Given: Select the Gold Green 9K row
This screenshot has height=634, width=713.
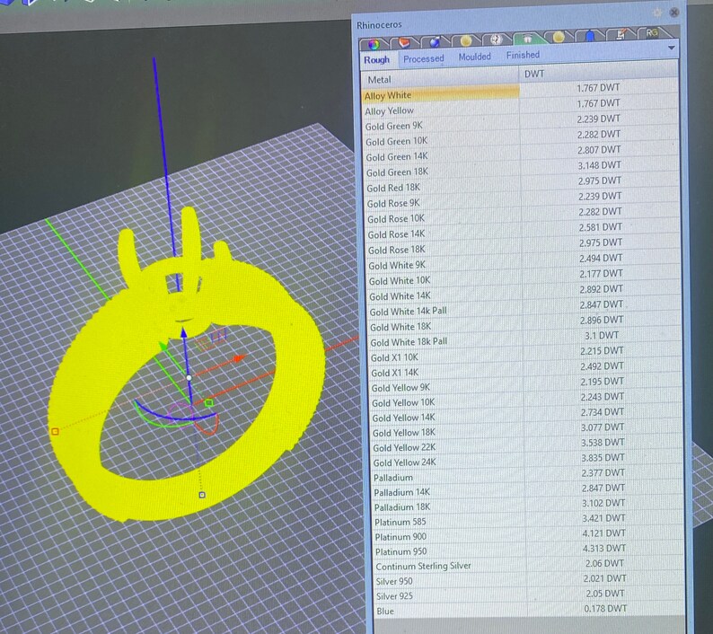Looking at the screenshot, I should coord(521,123).
